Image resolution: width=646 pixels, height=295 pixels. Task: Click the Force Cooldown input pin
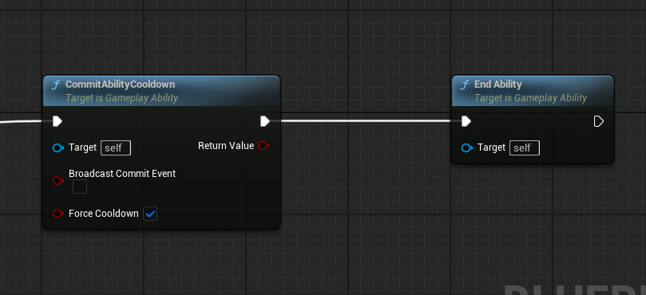point(58,213)
